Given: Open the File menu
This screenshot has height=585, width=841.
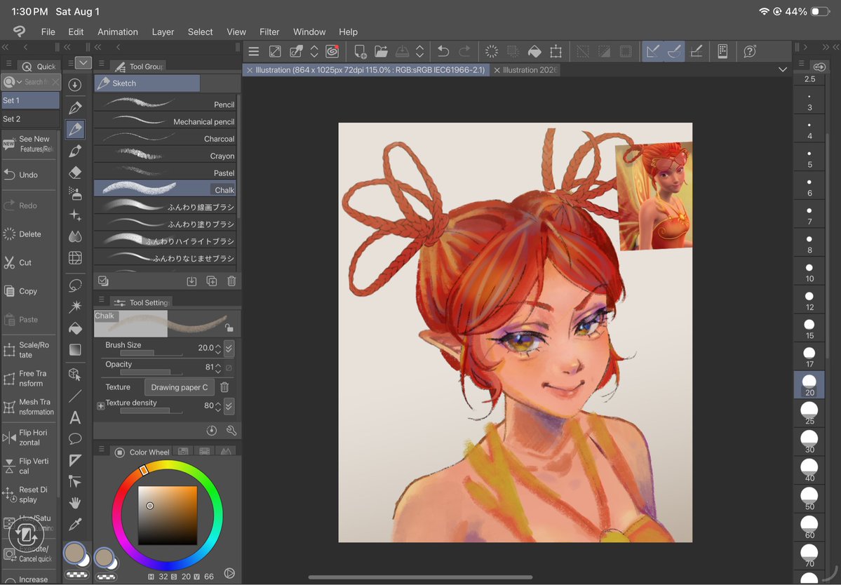Looking at the screenshot, I should (48, 32).
